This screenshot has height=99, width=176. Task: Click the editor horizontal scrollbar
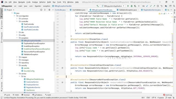pos(104,92)
